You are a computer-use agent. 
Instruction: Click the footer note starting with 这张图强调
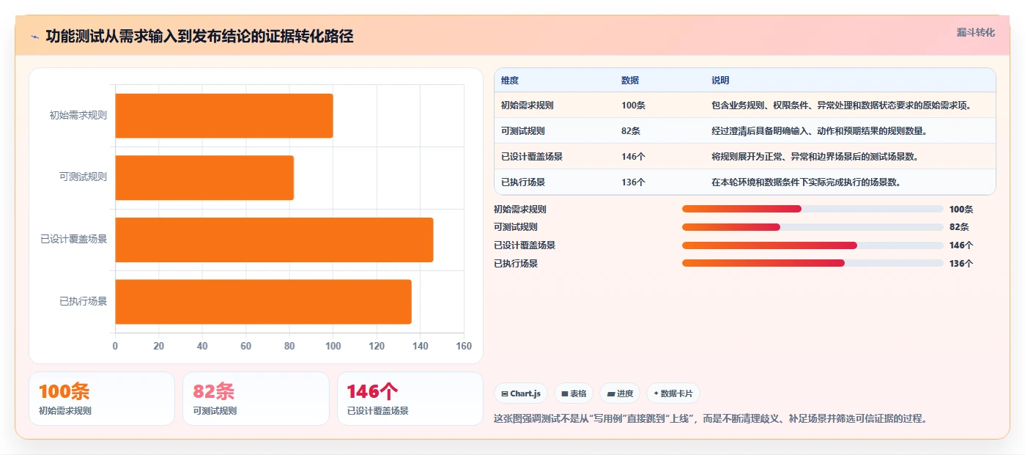712,419
